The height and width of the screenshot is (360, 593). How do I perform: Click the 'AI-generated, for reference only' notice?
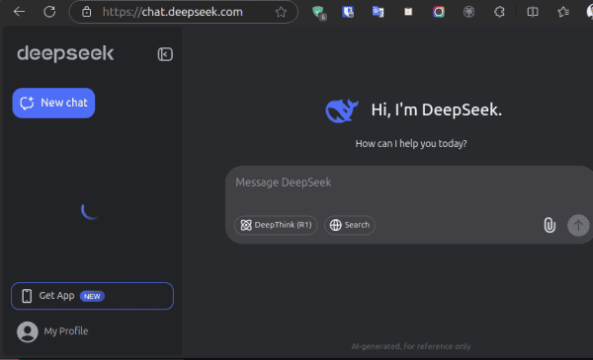pos(411,346)
